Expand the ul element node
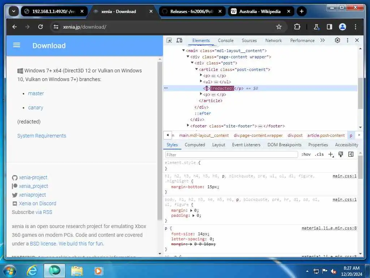The image size is (370, 278). pos(201,81)
